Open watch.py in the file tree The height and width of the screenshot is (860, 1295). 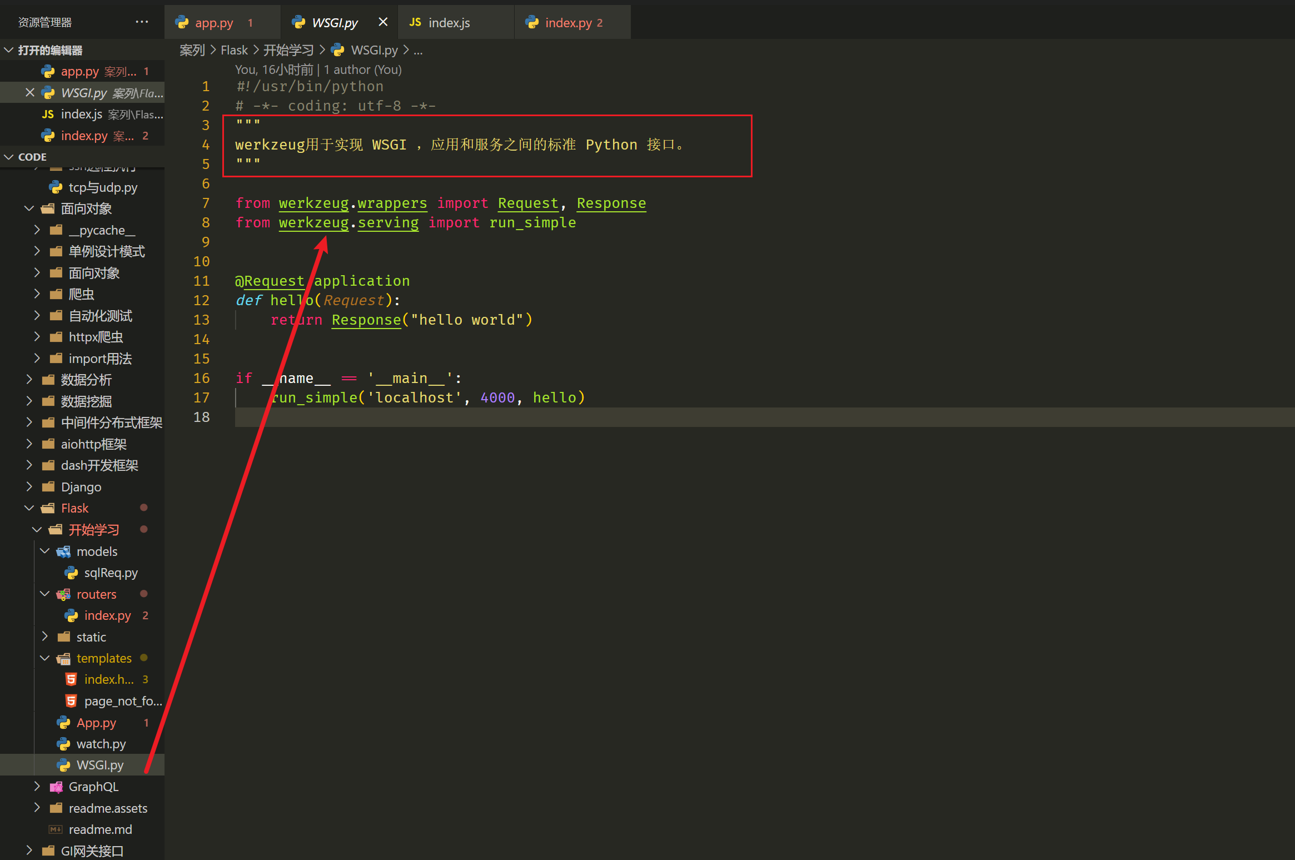coord(101,744)
